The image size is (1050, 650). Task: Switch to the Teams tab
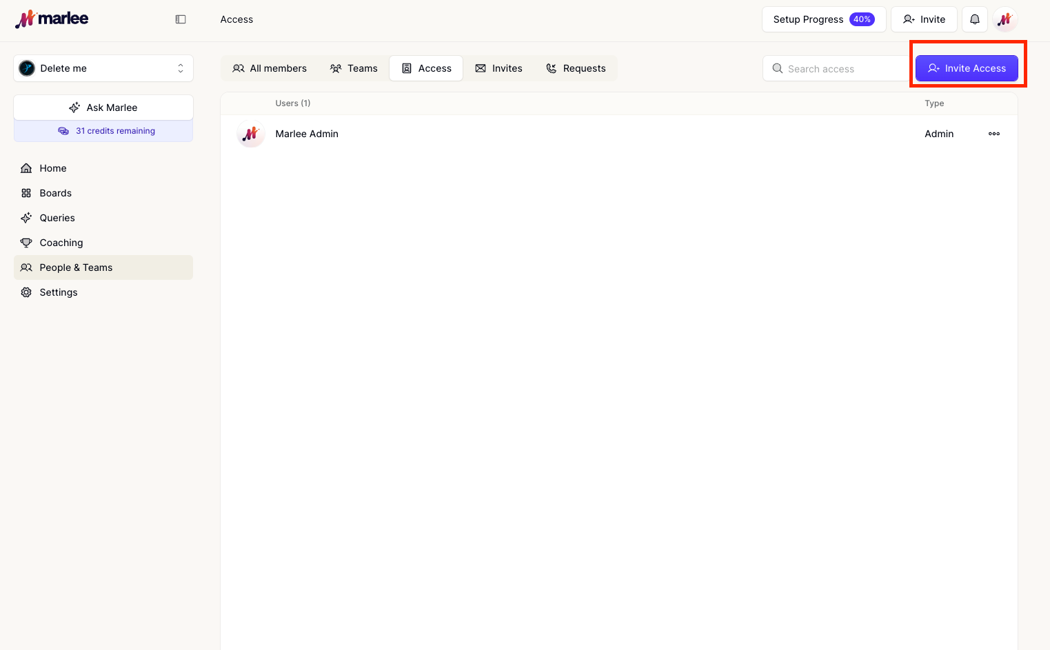click(354, 68)
